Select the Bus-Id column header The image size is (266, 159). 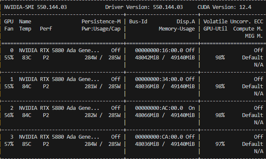tap(138, 22)
